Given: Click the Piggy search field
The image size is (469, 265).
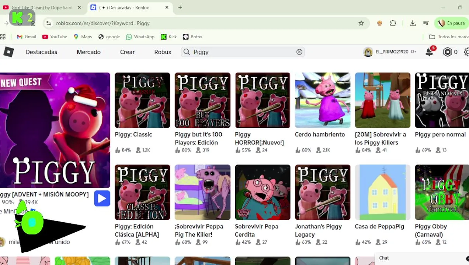Looking at the screenshot, I should click(243, 52).
